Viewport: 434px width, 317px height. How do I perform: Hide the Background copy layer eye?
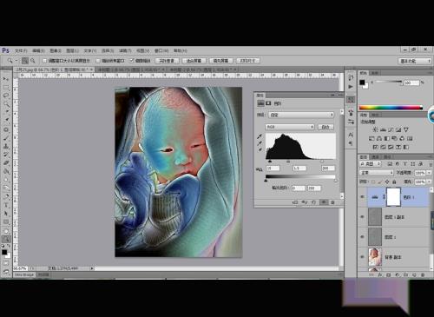click(x=363, y=257)
